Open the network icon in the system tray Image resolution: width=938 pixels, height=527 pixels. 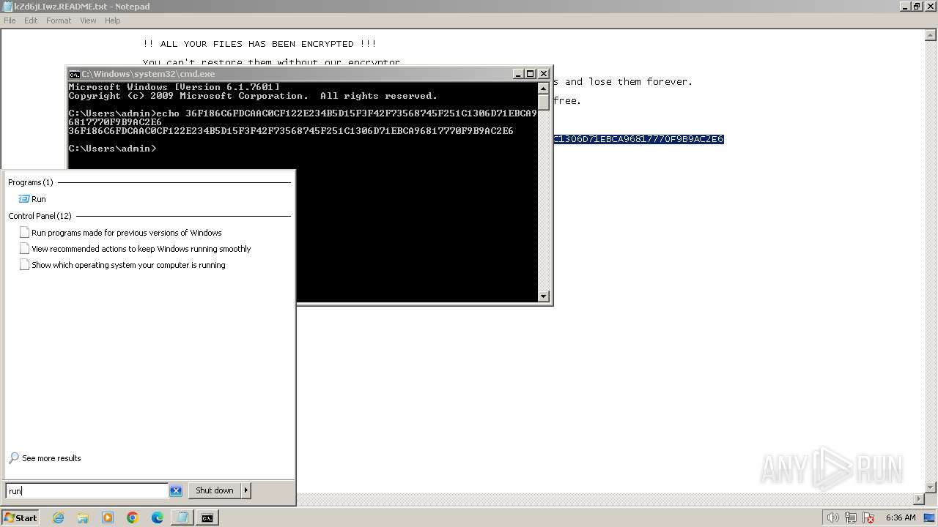[851, 517]
